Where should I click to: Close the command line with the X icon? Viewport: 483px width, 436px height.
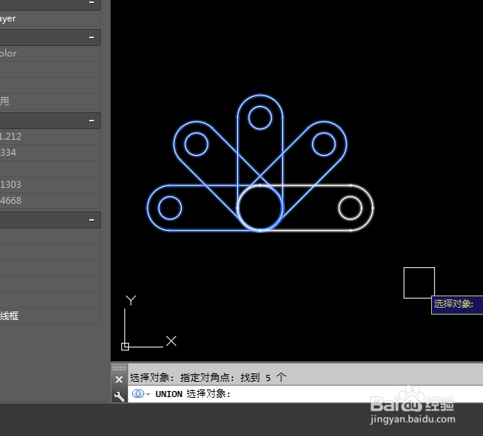(119, 379)
